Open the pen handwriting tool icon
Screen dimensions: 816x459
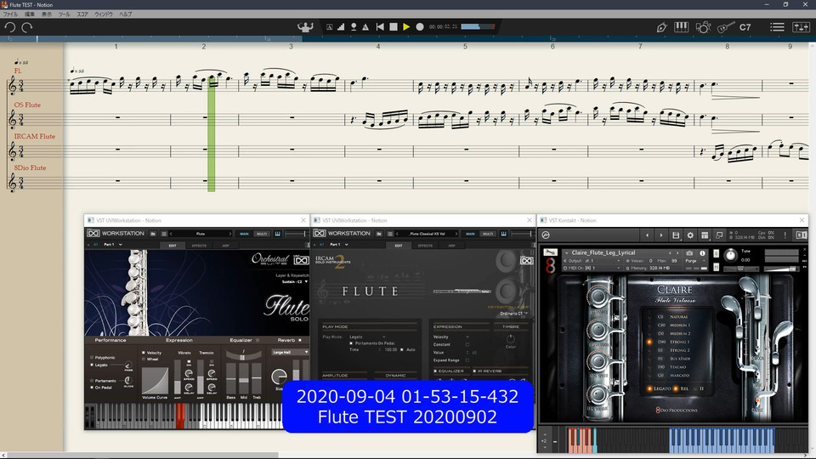point(661,27)
